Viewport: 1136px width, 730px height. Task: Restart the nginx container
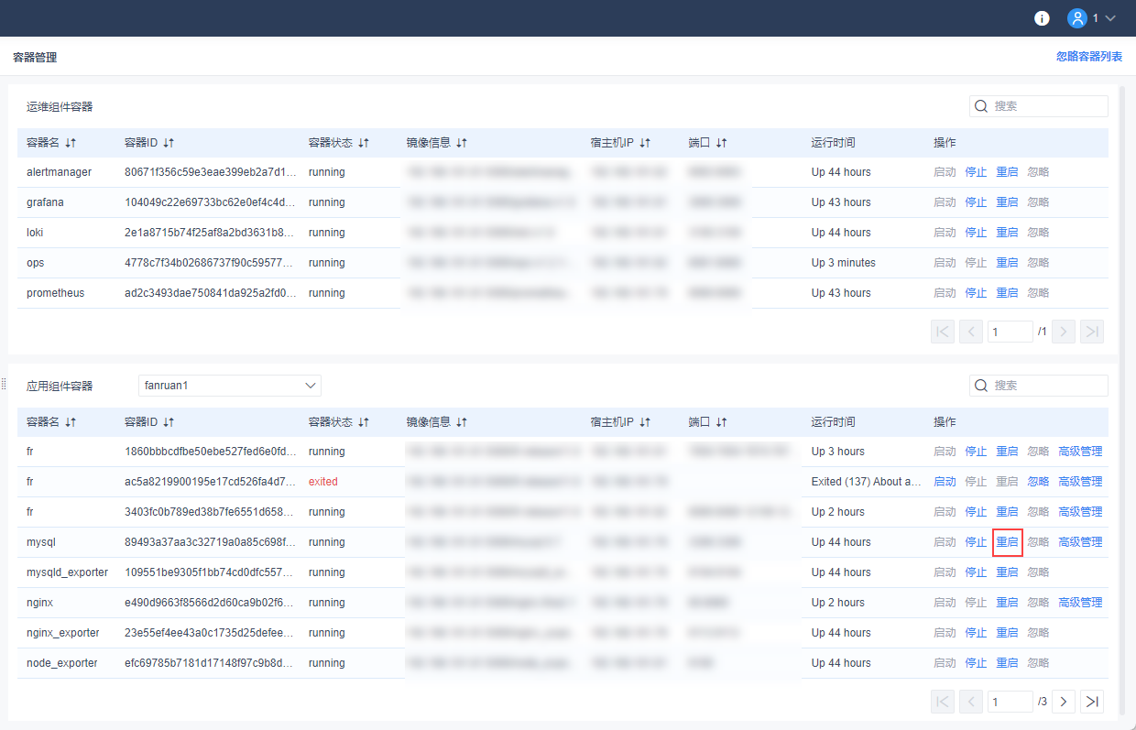[x=1007, y=603]
